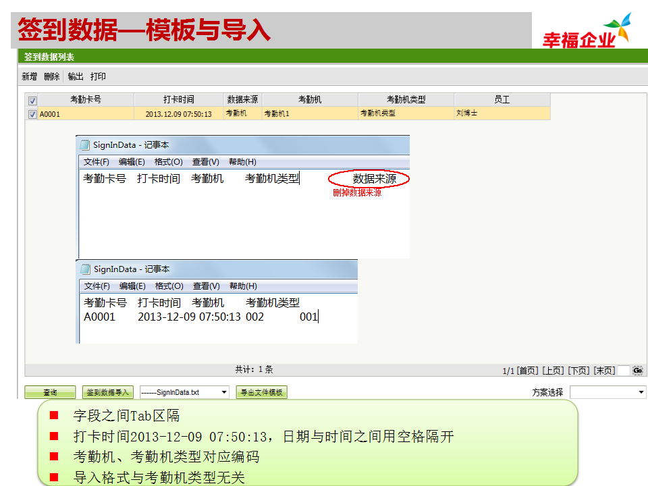Click the 新增 toolbar button
This screenshot has width=648, height=486.
tap(30, 77)
